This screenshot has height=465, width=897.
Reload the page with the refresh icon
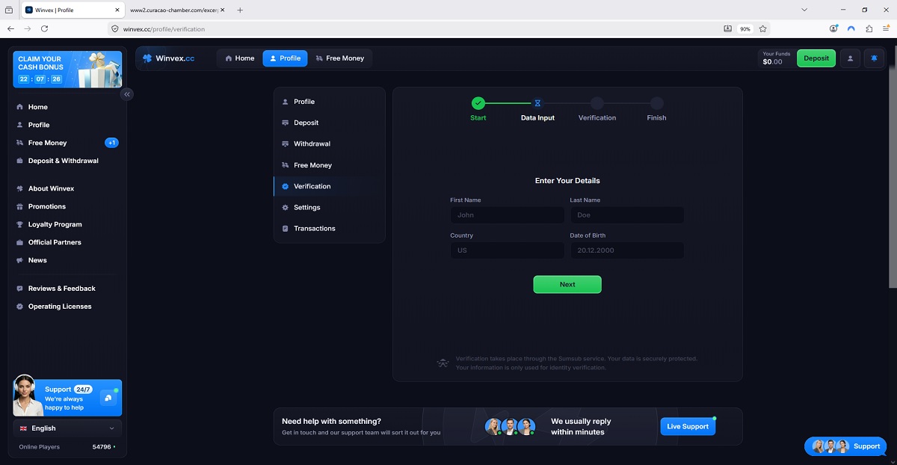pyautogui.click(x=44, y=28)
